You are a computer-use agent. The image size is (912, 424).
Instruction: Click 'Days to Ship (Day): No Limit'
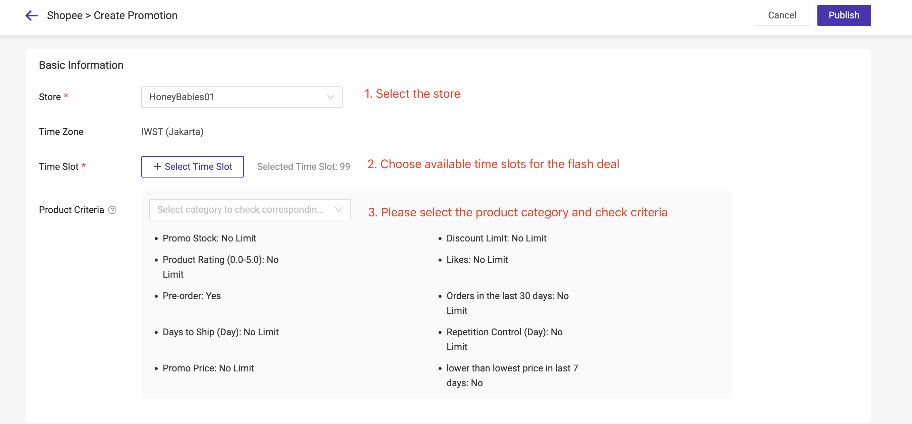pos(220,332)
